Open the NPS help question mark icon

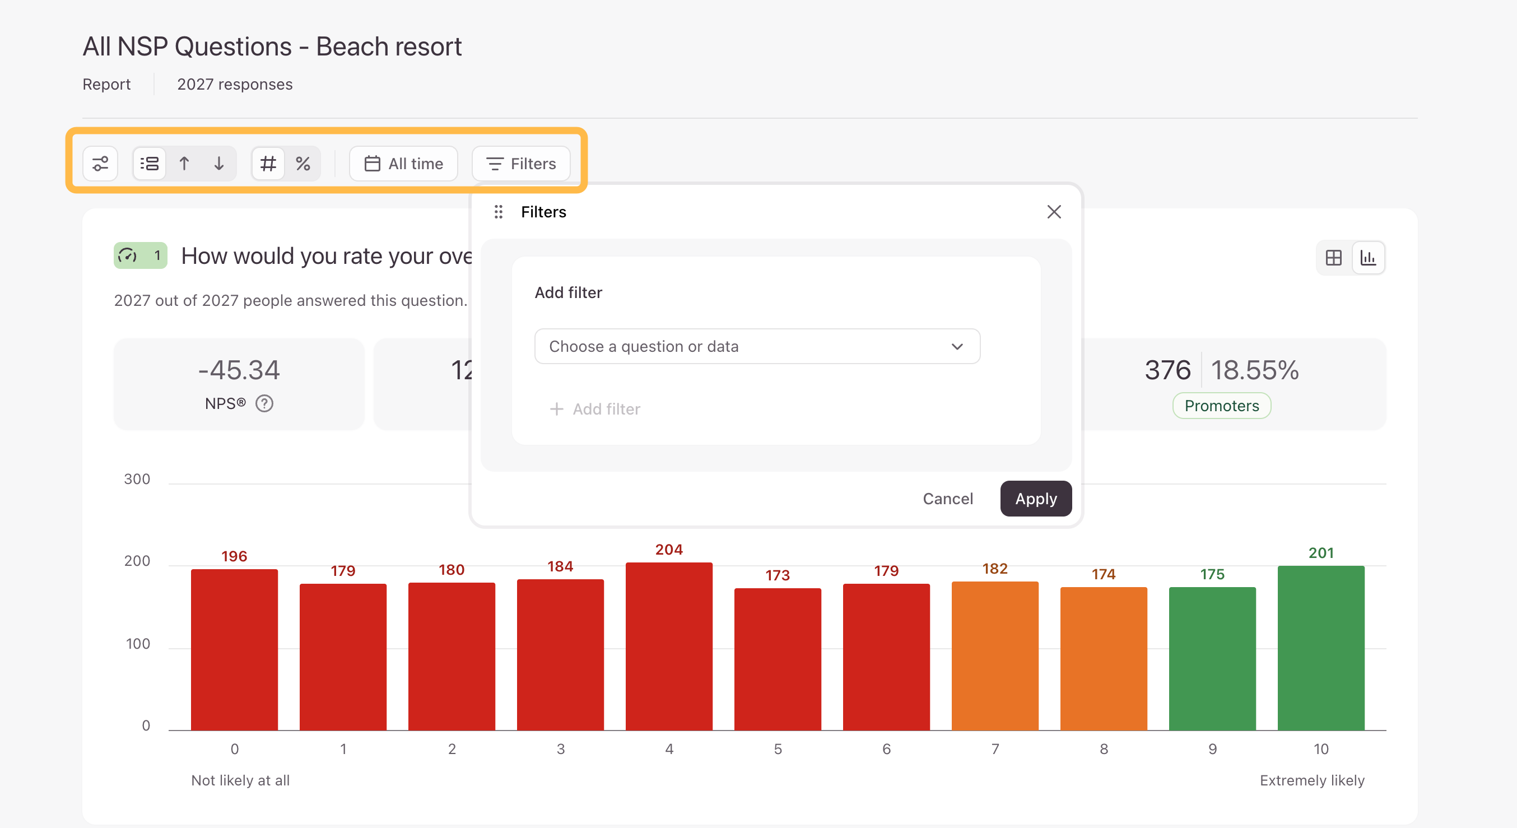tap(264, 403)
